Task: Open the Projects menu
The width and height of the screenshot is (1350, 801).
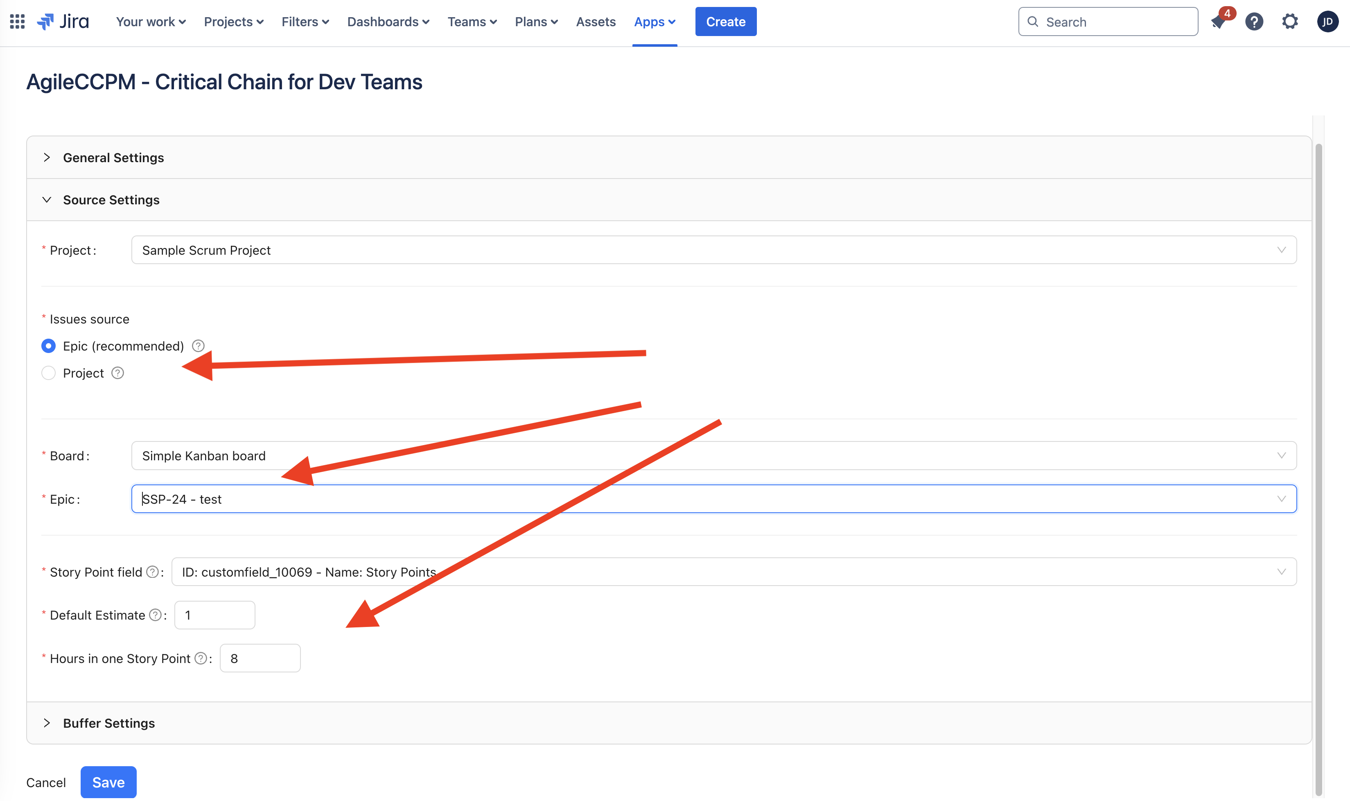Action: tap(234, 22)
